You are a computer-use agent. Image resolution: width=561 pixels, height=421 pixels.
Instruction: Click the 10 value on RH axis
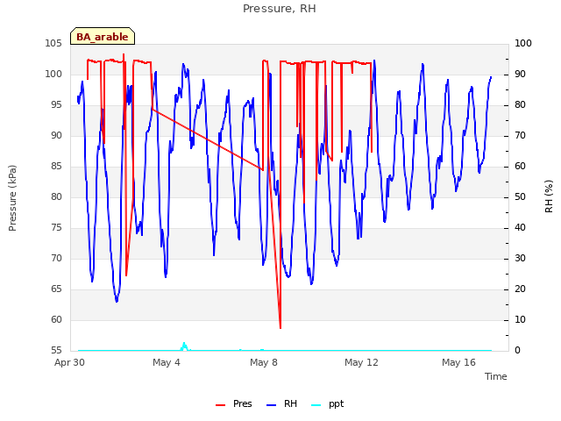520,319
